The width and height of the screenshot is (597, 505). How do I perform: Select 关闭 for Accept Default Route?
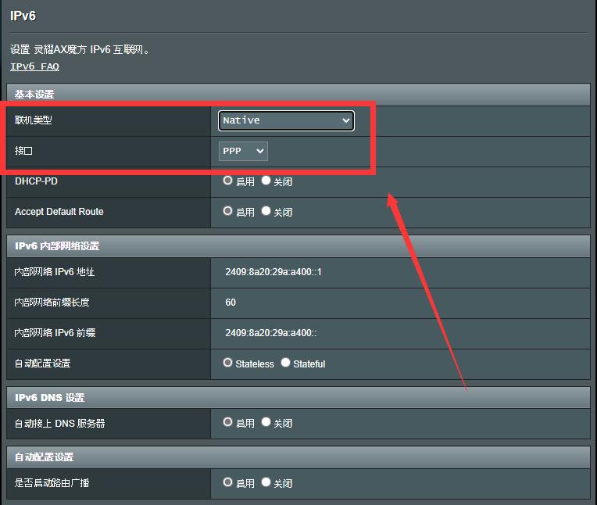pos(266,211)
